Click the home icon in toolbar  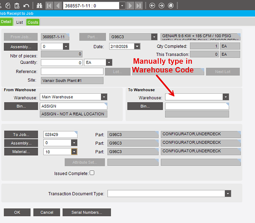pos(171,6)
